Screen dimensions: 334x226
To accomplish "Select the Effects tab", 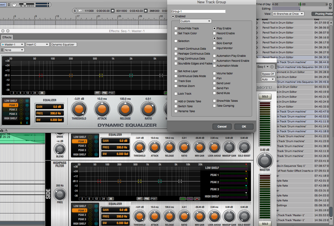I will (x=7, y=37).
